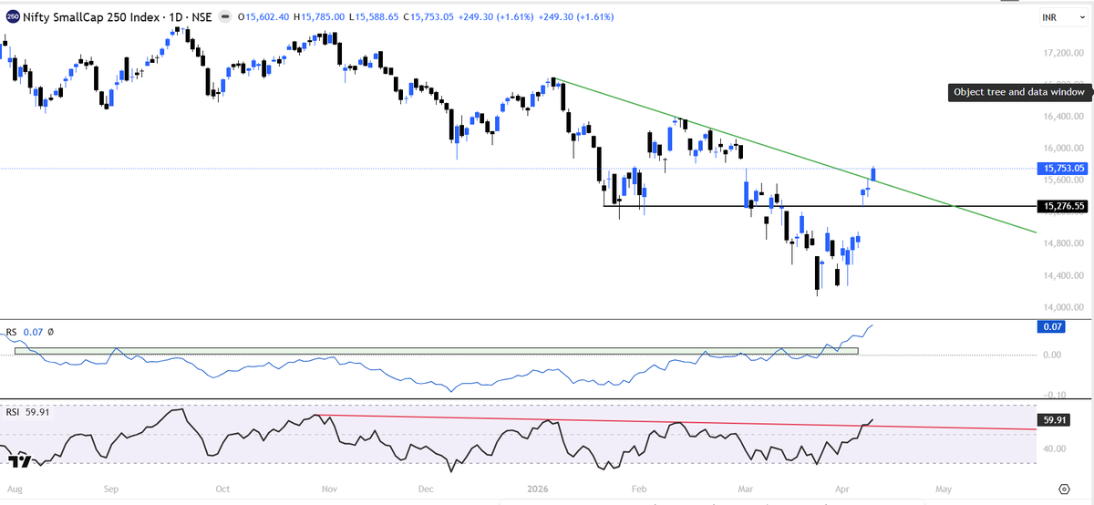
Task: Click the 14,000.00 price scale label
Action: 1065,307
